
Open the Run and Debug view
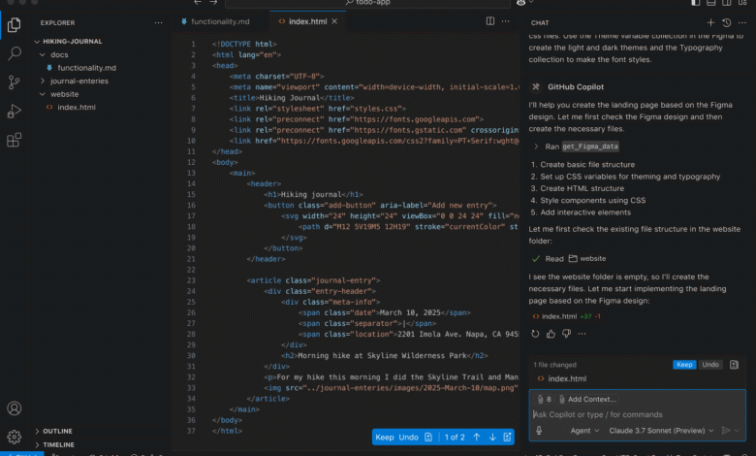coord(14,111)
